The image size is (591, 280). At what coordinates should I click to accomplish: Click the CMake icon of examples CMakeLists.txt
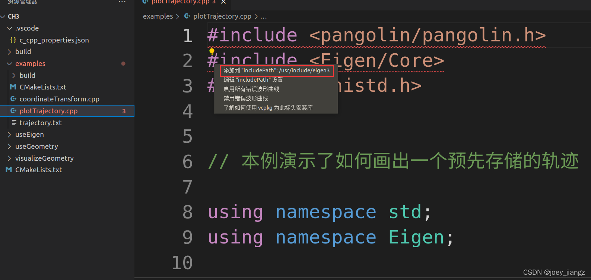pyautogui.click(x=13, y=87)
